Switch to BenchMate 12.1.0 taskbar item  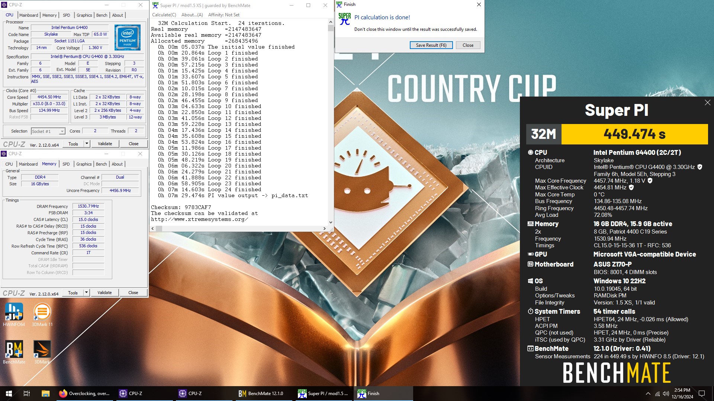coord(264,394)
